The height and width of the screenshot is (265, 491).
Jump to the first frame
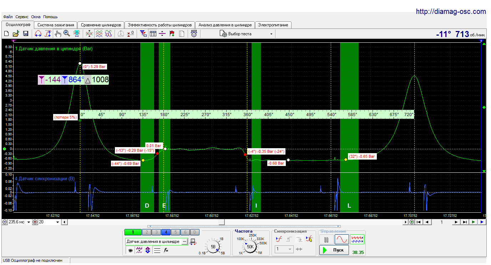[x=419, y=222]
